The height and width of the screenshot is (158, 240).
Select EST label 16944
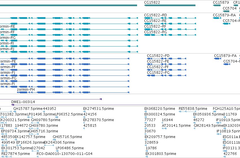167,120
